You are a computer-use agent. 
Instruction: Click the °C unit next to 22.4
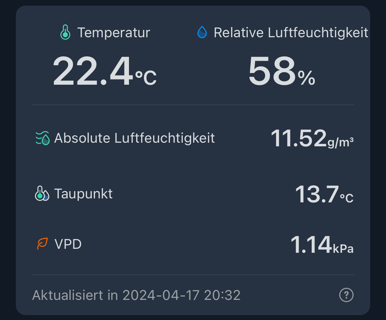click(146, 77)
